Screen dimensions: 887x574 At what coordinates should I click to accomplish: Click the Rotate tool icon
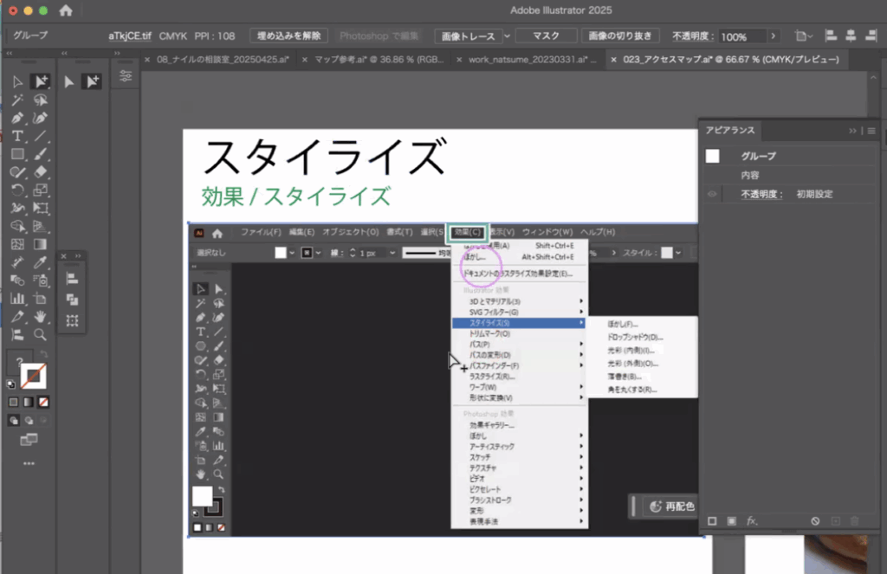[x=17, y=190]
